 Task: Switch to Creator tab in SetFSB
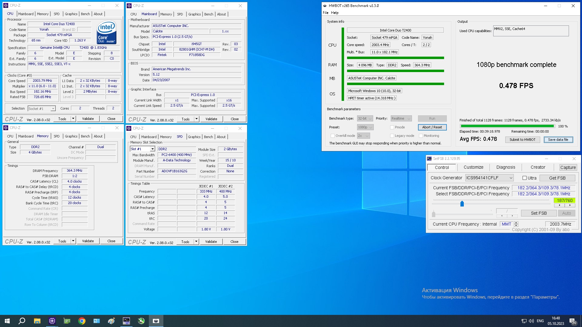tap(538, 167)
